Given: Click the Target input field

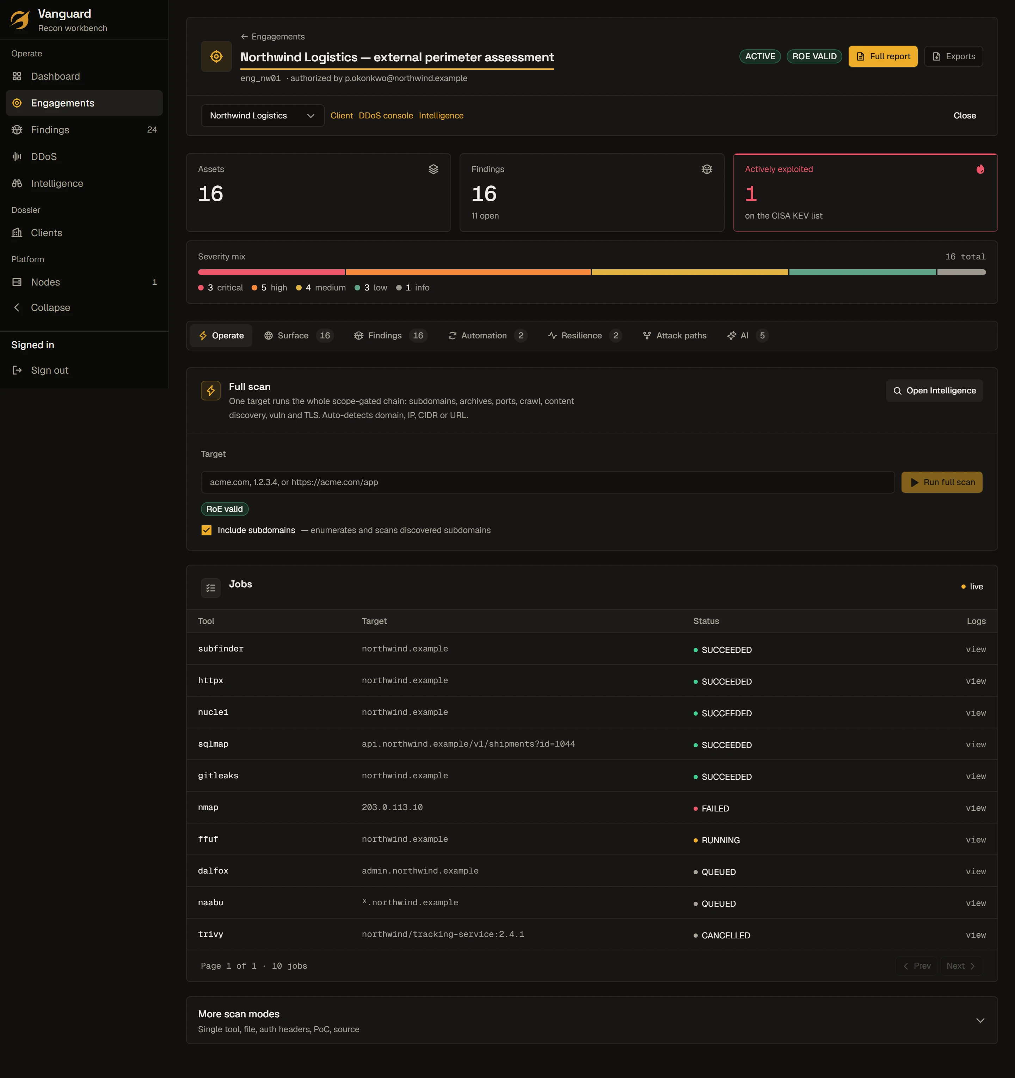Looking at the screenshot, I should pyautogui.click(x=548, y=482).
